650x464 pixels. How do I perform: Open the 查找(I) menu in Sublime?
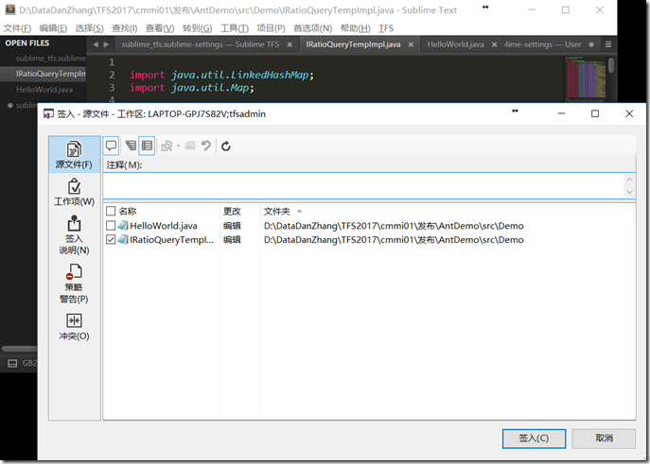tap(124, 28)
